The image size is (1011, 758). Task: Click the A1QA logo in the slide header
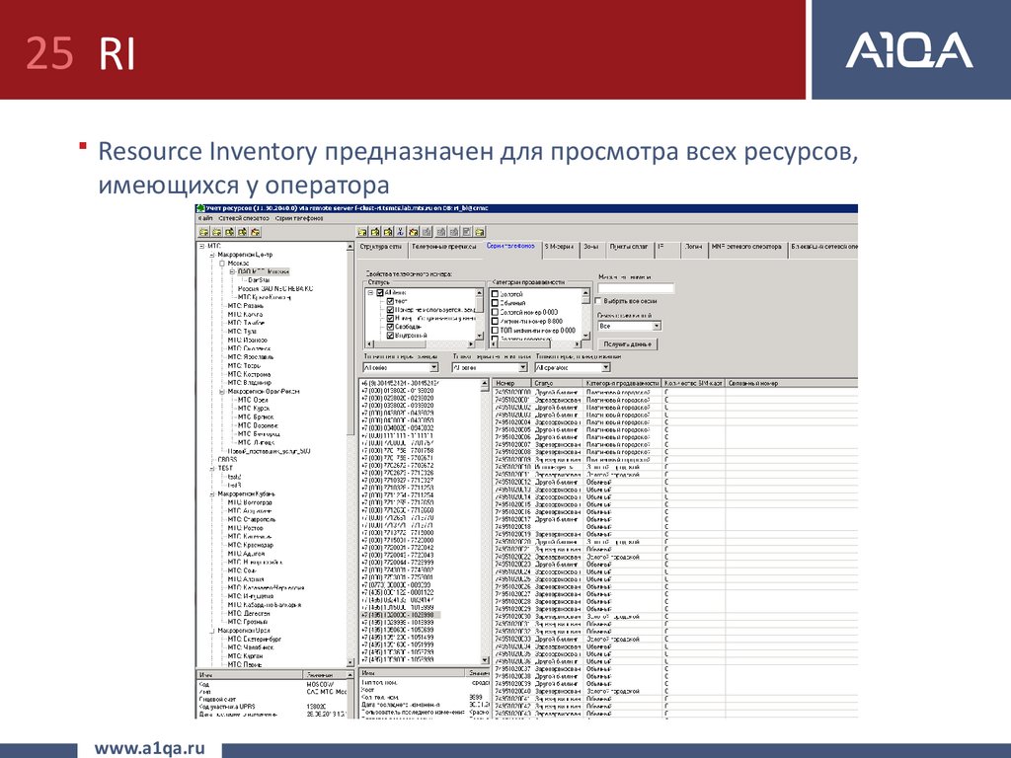pos(908,49)
